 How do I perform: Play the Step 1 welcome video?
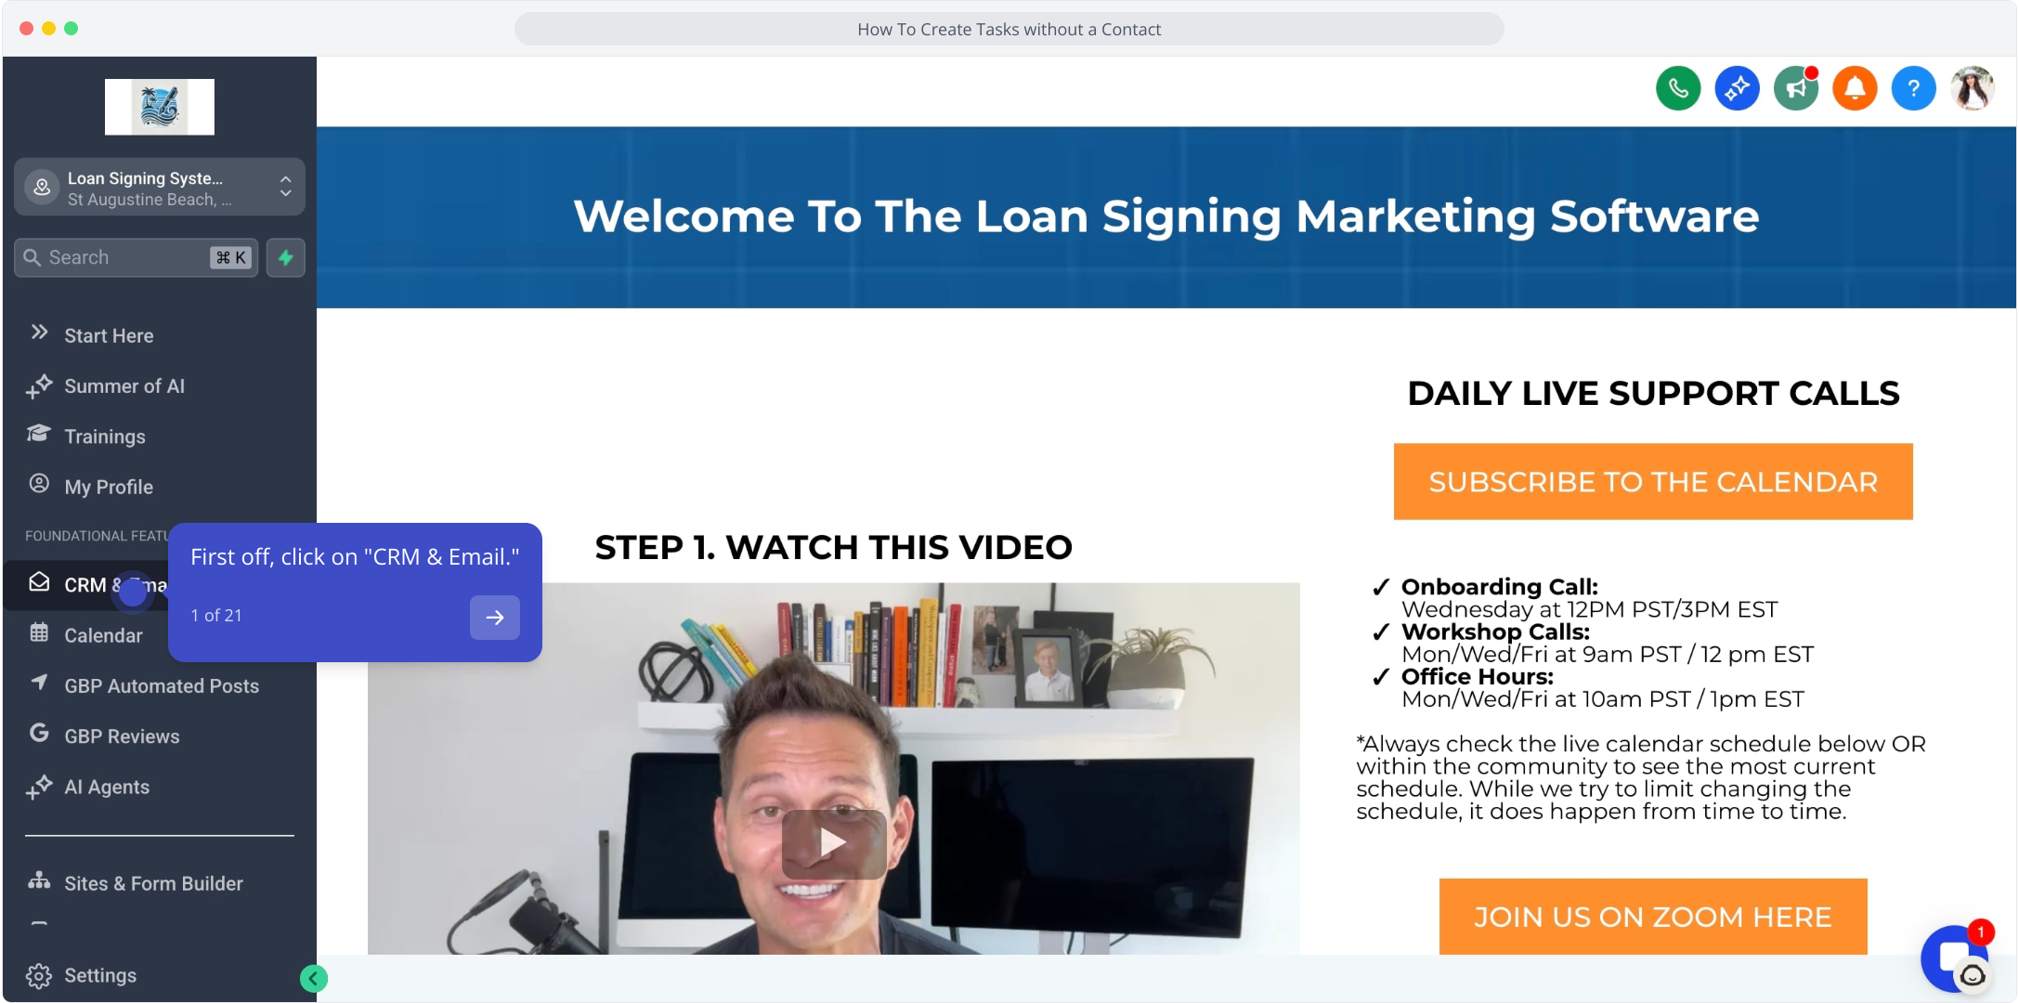click(x=833, y=843)
